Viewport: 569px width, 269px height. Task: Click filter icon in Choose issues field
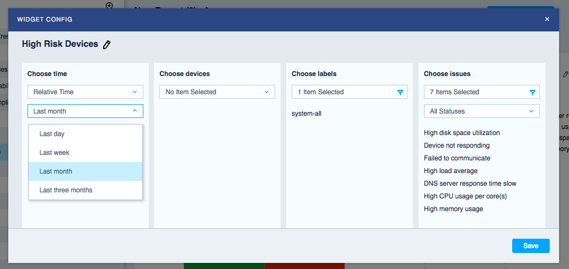coord(532,93)
